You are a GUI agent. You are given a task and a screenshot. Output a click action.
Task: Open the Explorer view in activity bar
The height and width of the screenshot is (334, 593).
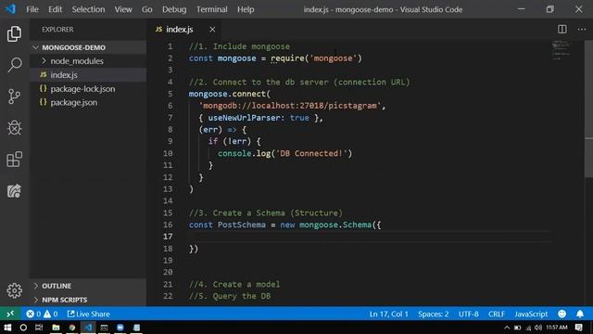15,34
